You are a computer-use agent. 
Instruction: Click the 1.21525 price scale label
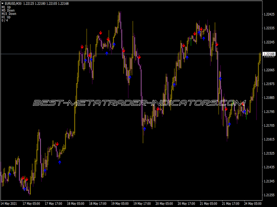(269, 153)
